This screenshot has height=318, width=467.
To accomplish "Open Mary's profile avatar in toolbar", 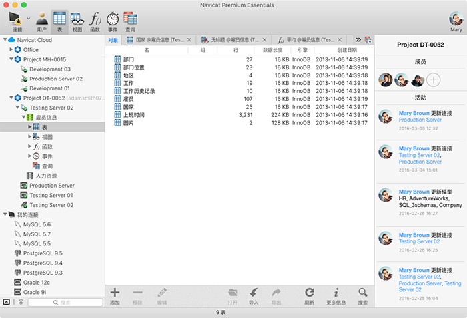I will (x=456, y=19).
